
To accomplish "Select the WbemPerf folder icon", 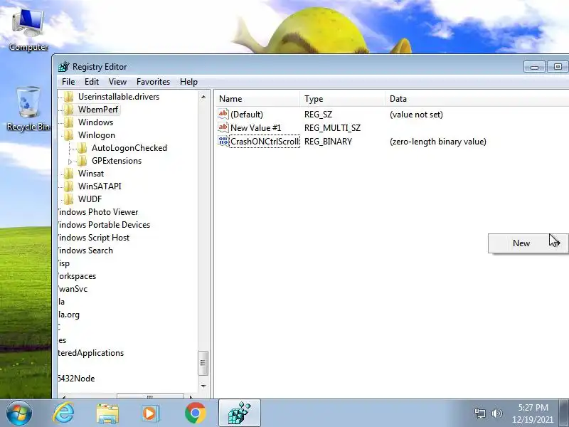I will point(68,110).
